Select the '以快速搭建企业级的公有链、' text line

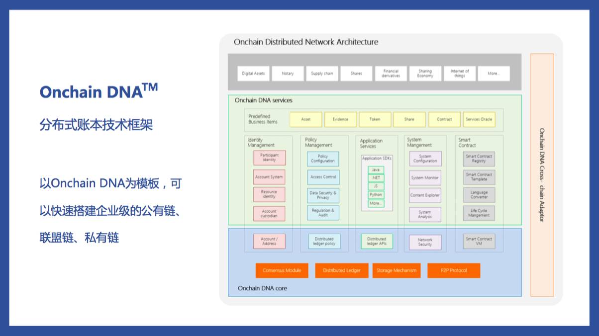tap(110, 211)
